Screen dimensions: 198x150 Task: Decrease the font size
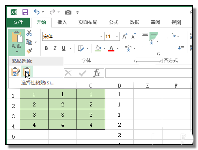[x=133, y=36]
